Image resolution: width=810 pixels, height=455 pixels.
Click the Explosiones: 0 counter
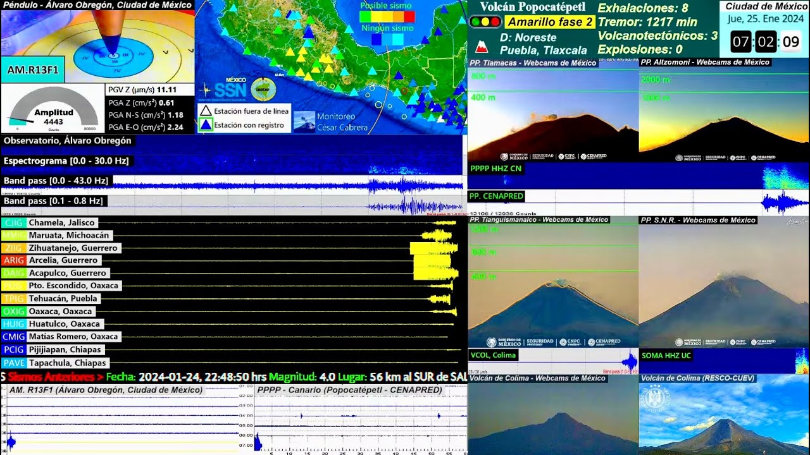[640, 49]
